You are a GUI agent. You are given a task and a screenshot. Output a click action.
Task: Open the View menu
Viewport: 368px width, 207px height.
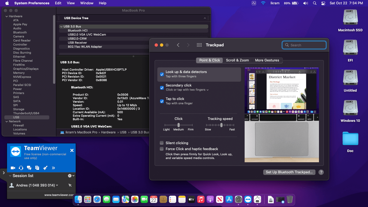tap(71, 3)
